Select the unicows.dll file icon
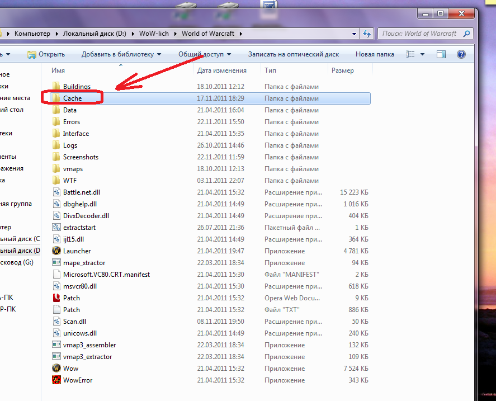Viewport: 496px width, 401px height. [x=56, y=333]
